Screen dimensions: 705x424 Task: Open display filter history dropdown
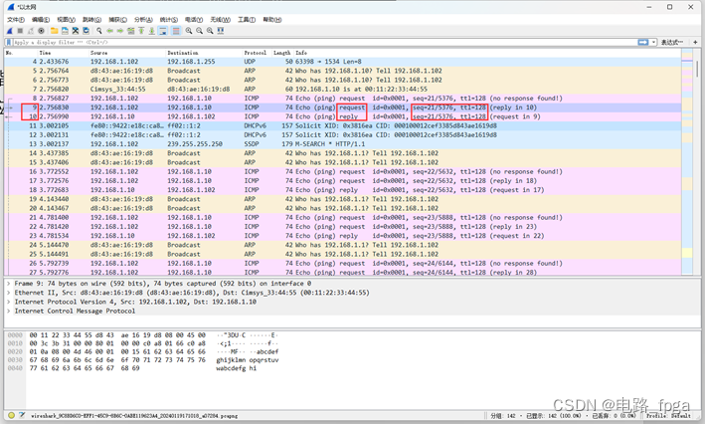click(x=653, y=42)
